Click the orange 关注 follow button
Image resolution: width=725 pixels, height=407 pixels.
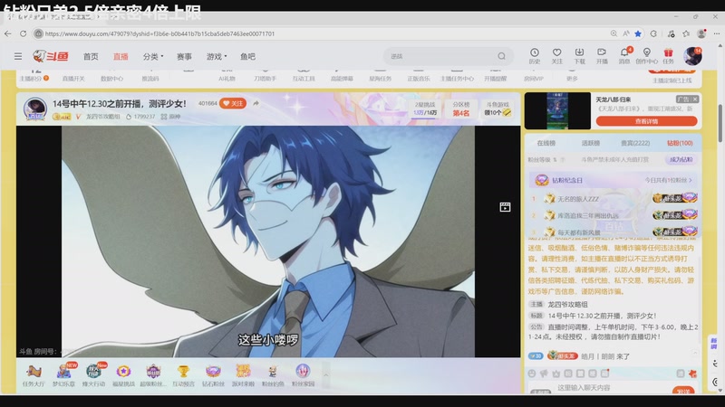point(233,103)
